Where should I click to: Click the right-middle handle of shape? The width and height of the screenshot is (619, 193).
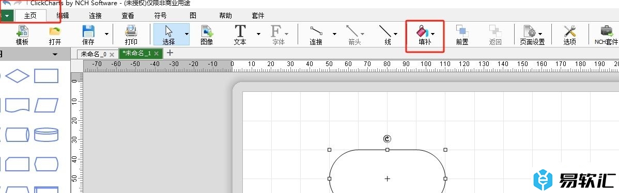[445, 179]
